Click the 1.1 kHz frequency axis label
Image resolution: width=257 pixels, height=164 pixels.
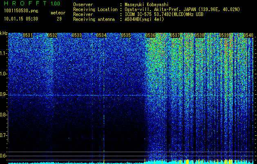[4, 53]
